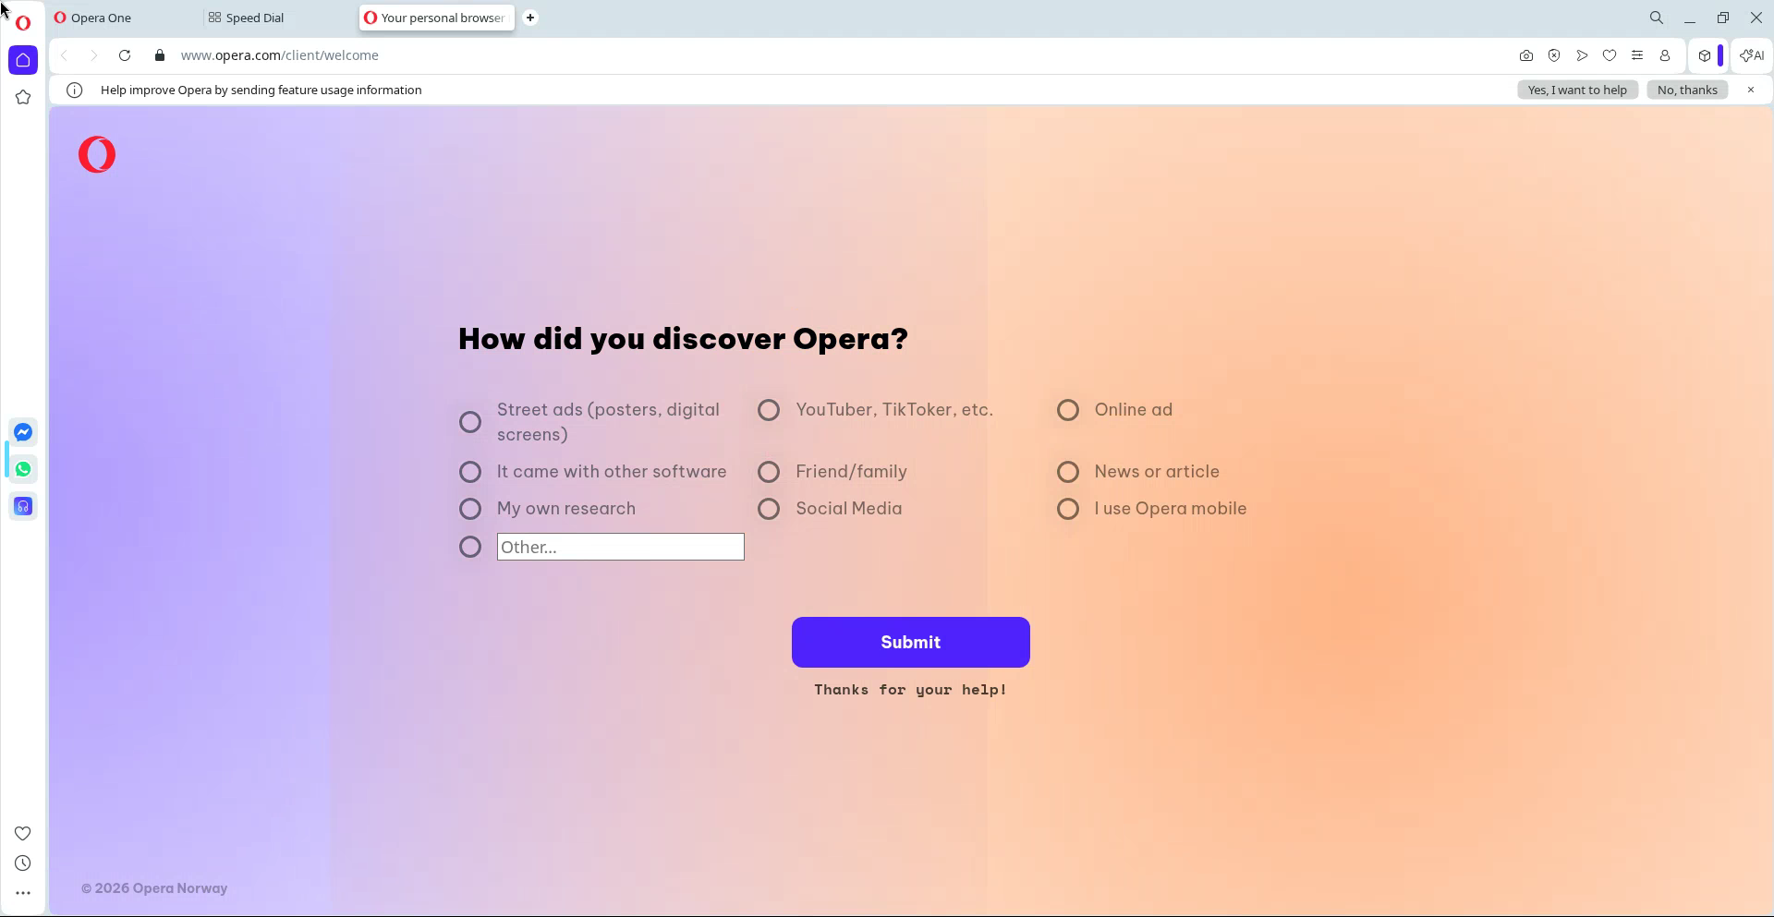The height and width of the screenshot is (917, 1774).
Task: Open the Aria AI panel
Action: click(1752, 55)
